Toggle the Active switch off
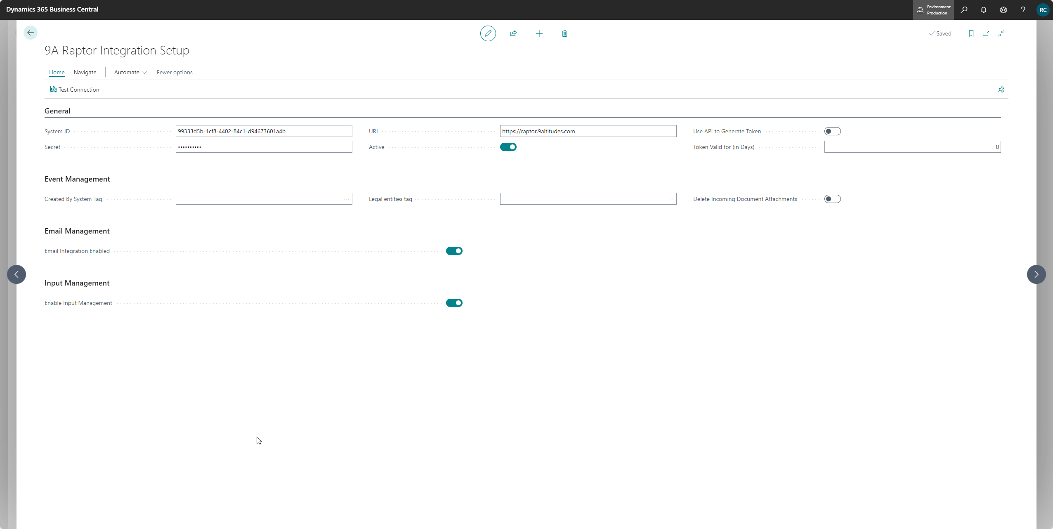 508,147
